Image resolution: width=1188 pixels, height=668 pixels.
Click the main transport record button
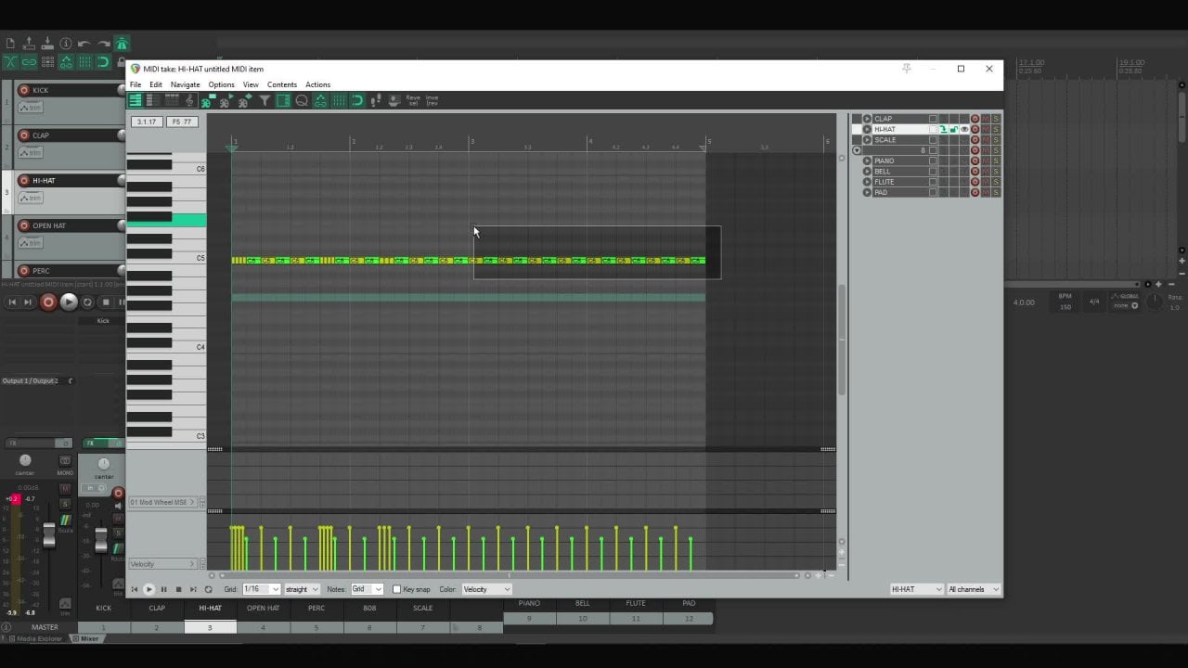(x=48, y=302)
